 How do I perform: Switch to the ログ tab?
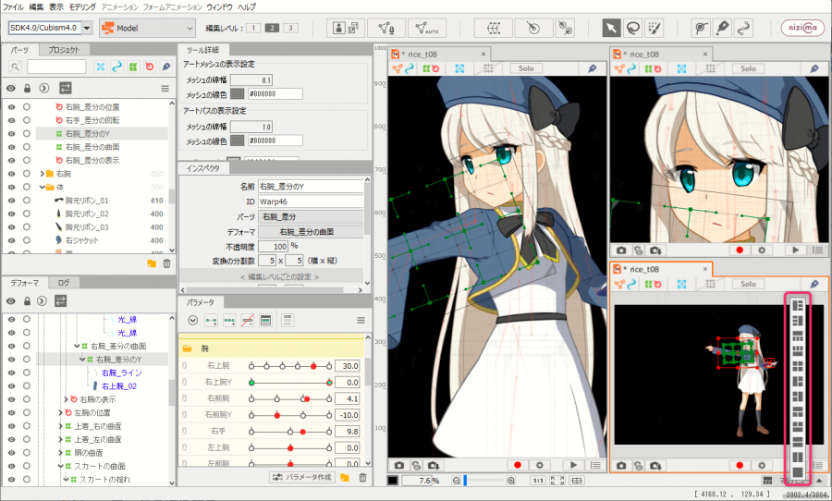64,283
